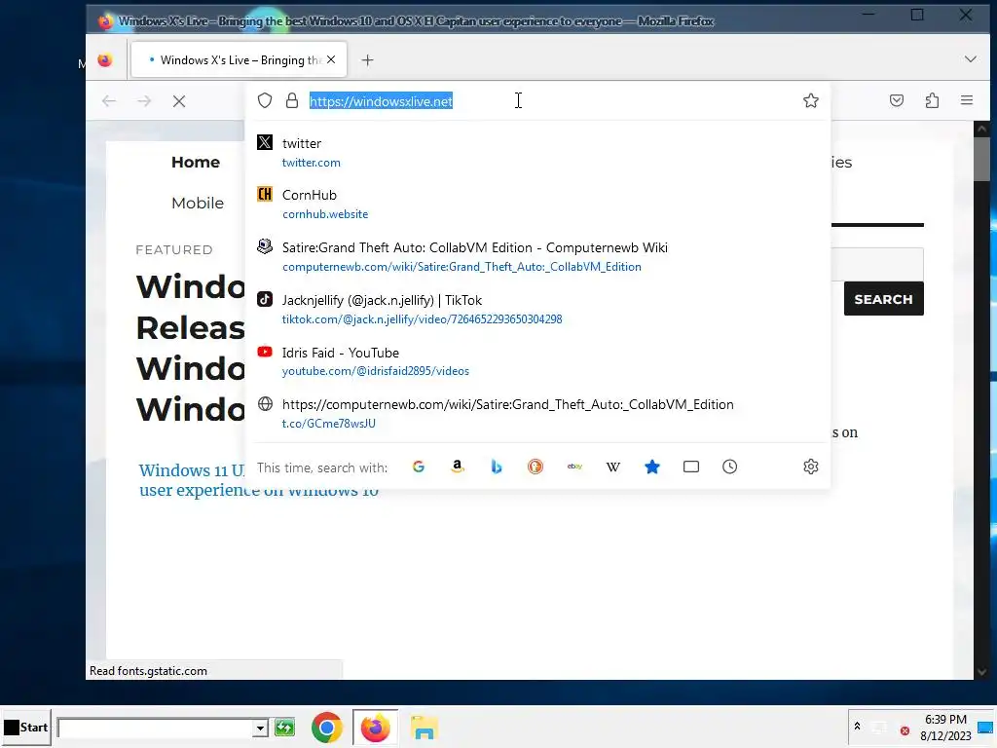
Task: Open the Firefox hamburger application menu
Action: point(967,100)
